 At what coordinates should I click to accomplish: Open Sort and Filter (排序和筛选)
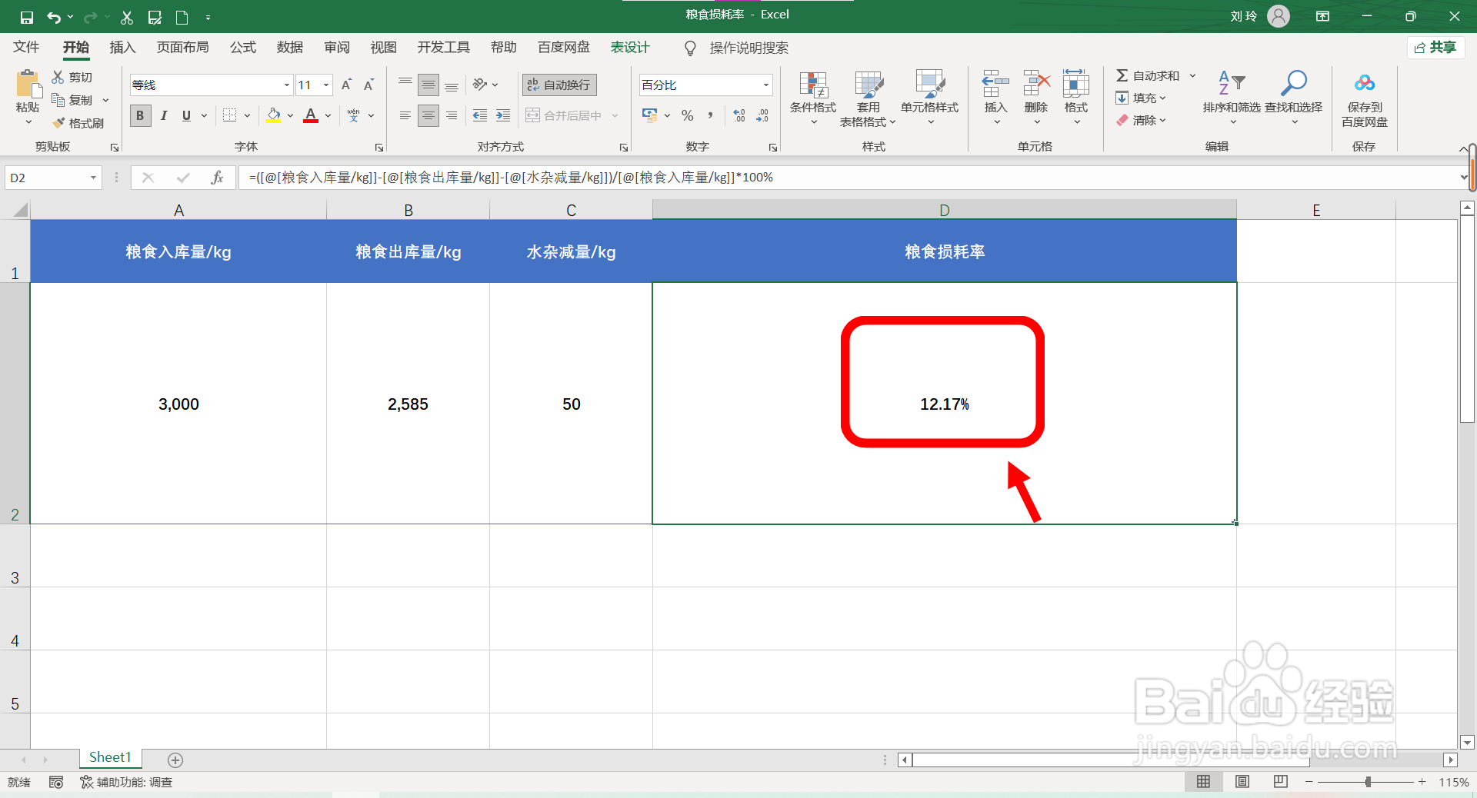(1232, 98)
